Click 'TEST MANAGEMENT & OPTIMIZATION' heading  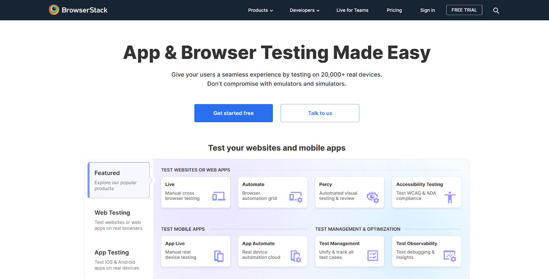click(x=358, y=229)
